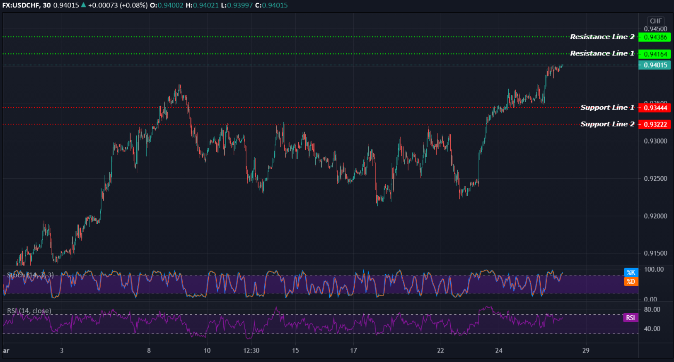
Task: Click the 0.93222 red price tag
Action: [655, 125]
